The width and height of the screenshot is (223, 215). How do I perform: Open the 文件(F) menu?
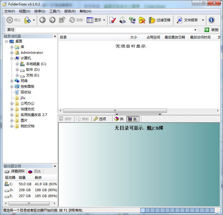coord(10,11)
